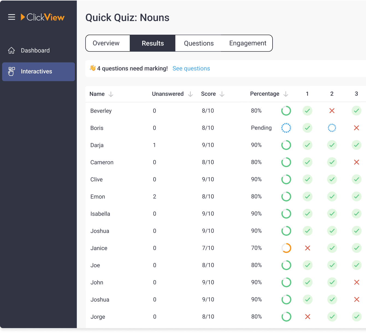This screenshot has width=366, height=333.
Task: Click Janice's 7/10 score
Action: (x=208, y=248)
